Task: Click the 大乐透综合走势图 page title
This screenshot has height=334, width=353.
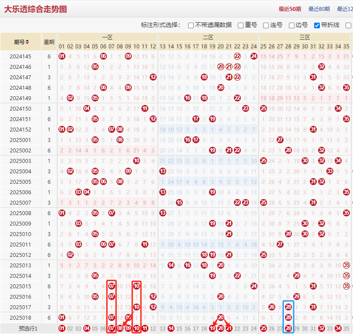Action: [x=35, y=9]
